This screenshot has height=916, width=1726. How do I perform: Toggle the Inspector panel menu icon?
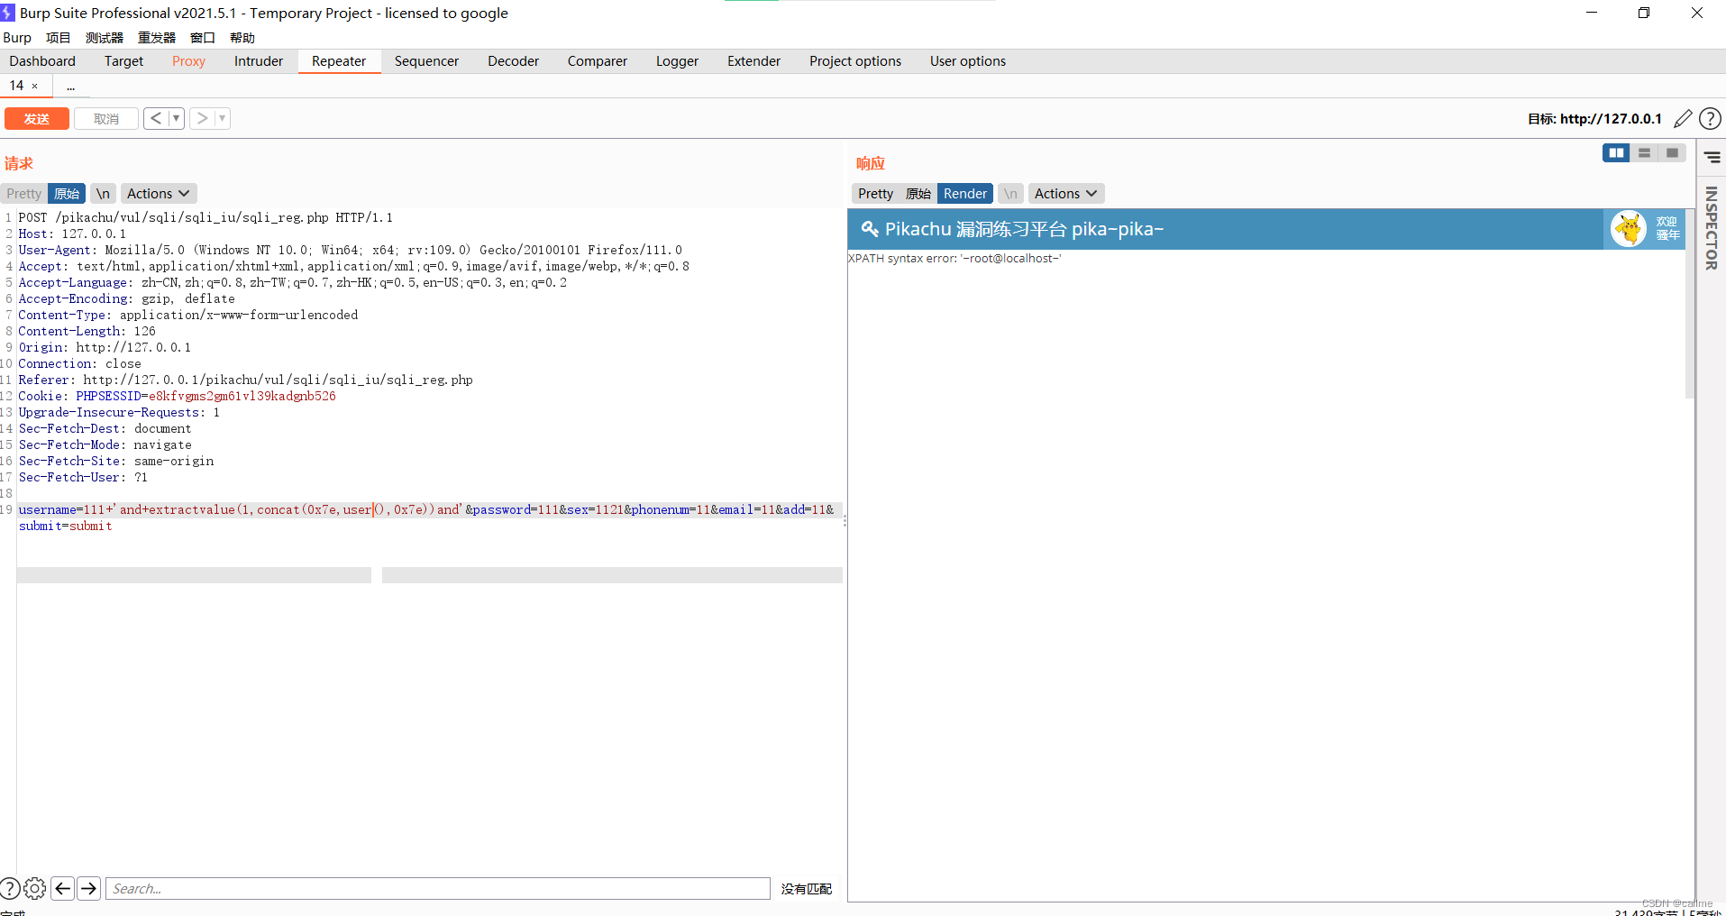(x=1712, y=157)
